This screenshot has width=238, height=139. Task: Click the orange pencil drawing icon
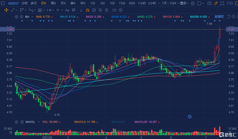216,3
